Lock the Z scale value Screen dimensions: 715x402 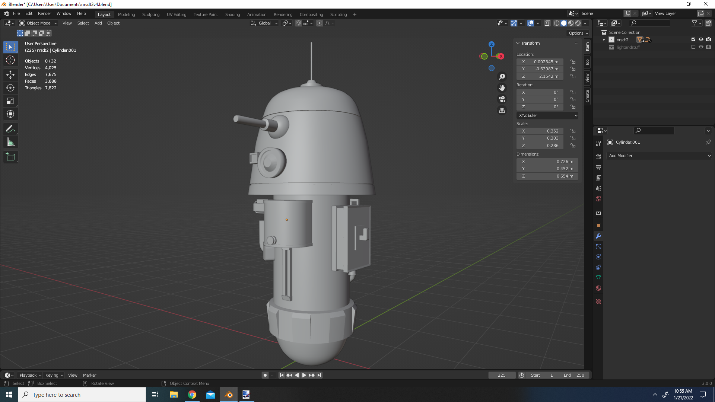[x=573, y=146]
